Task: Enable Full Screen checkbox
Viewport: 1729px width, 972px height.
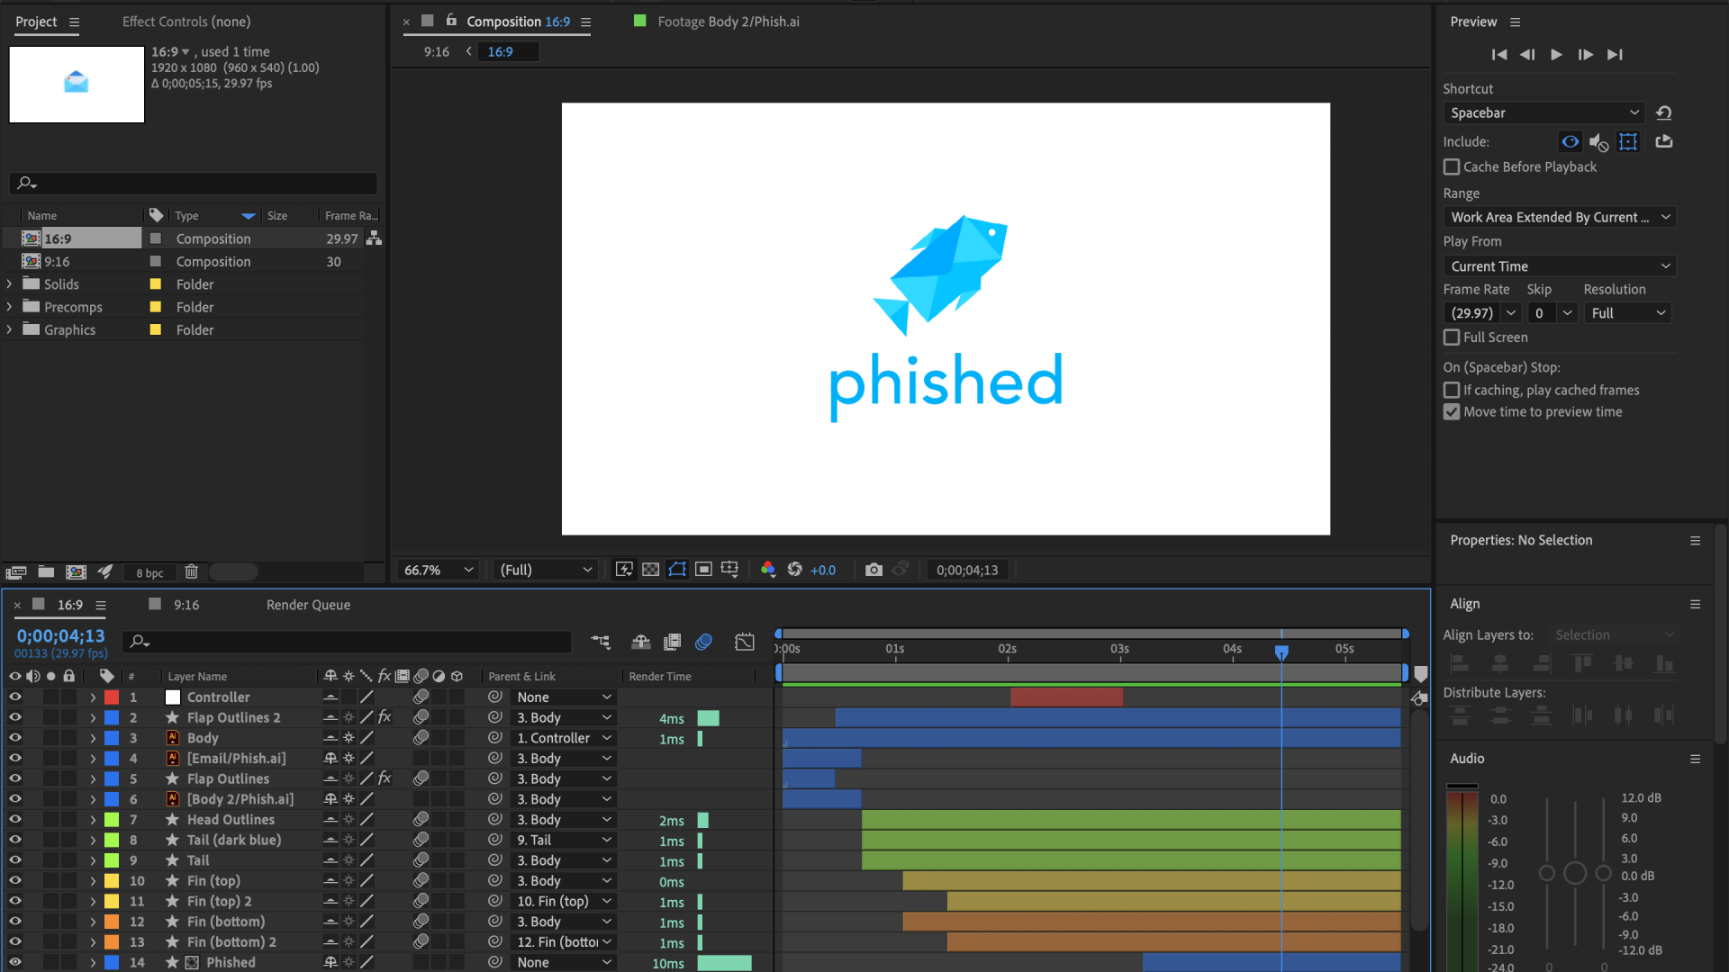Action: click(x=1452, y=337)
